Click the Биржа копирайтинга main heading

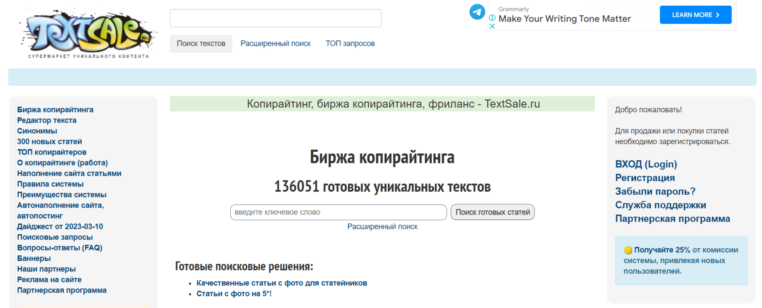tap(382, 157)
